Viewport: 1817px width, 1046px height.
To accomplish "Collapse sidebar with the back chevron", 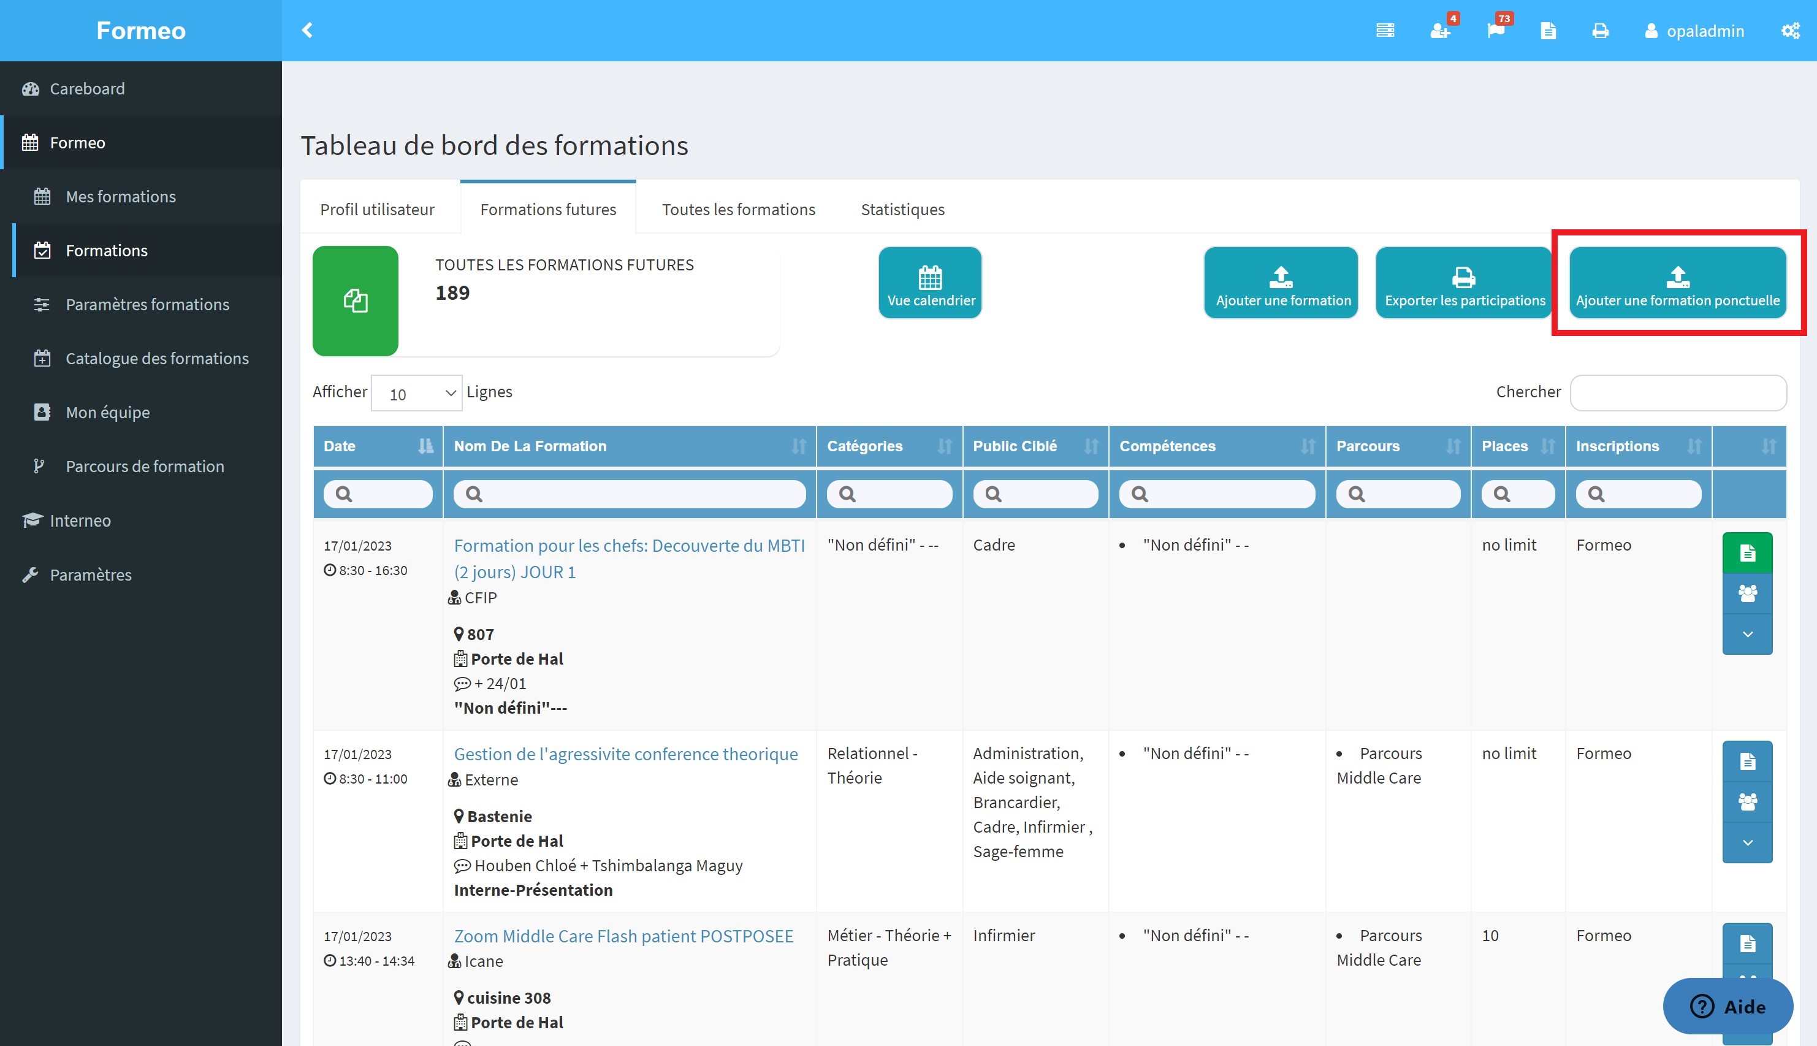I will 307,30.
